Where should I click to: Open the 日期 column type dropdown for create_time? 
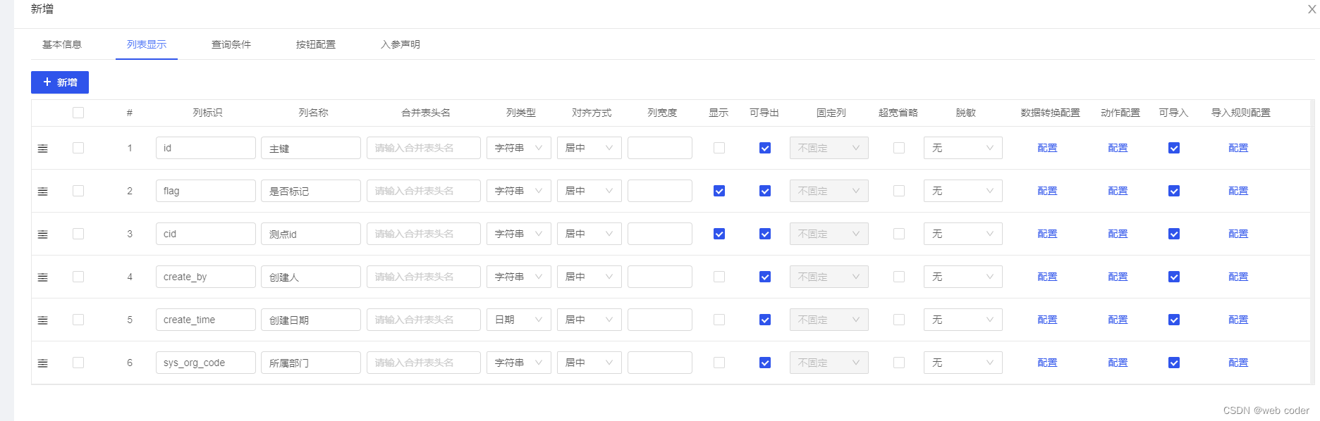[x=519, y=320]
